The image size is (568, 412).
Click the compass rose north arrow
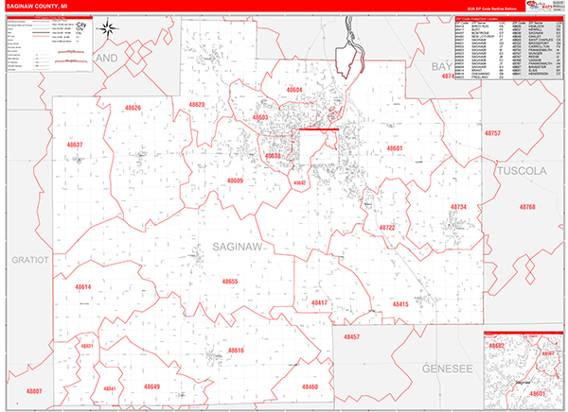[x=108, y=28]
